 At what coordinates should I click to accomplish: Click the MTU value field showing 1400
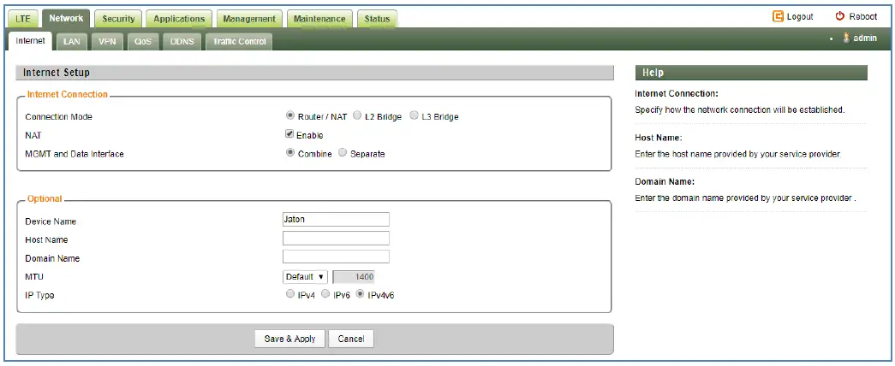pos(354,277)
